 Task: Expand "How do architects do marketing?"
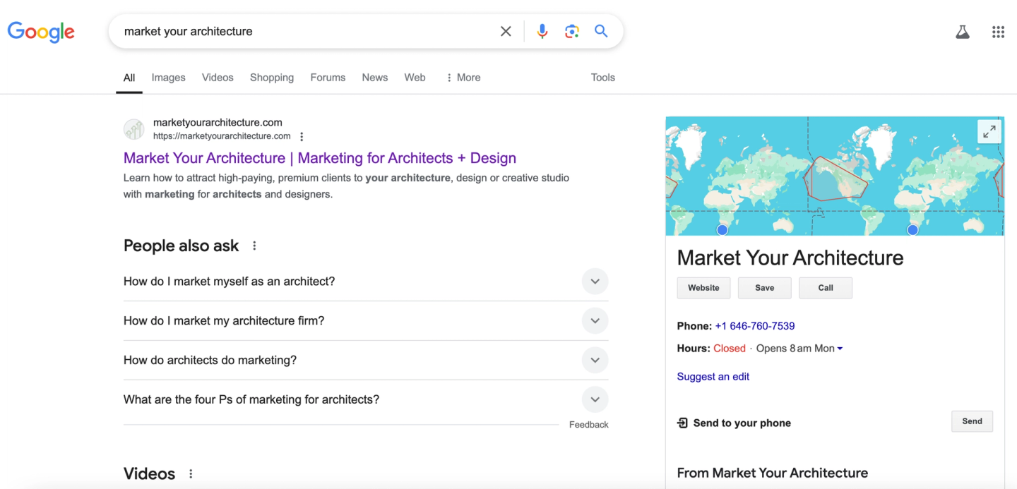tap(366, 361)
